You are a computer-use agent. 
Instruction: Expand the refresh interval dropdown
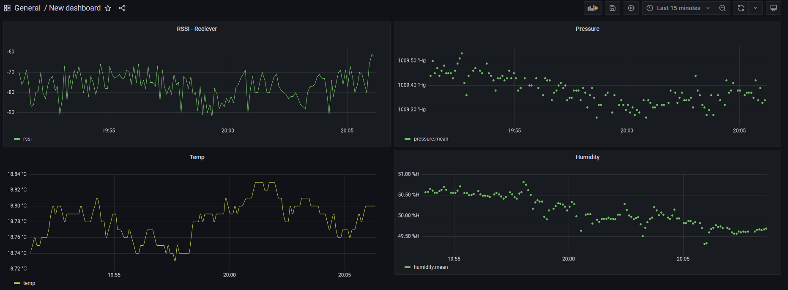tap(755, 8)
